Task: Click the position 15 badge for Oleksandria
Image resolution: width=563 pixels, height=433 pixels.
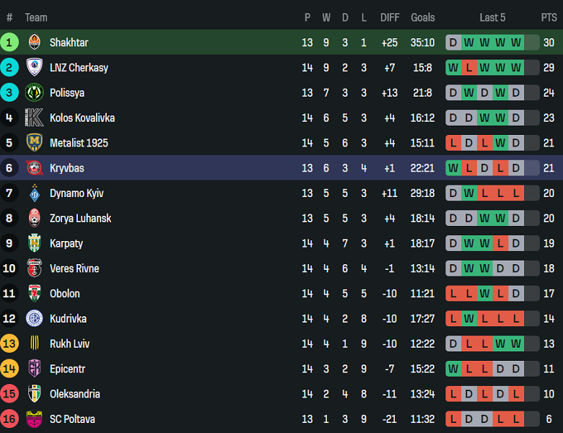Action: [9, 394]
